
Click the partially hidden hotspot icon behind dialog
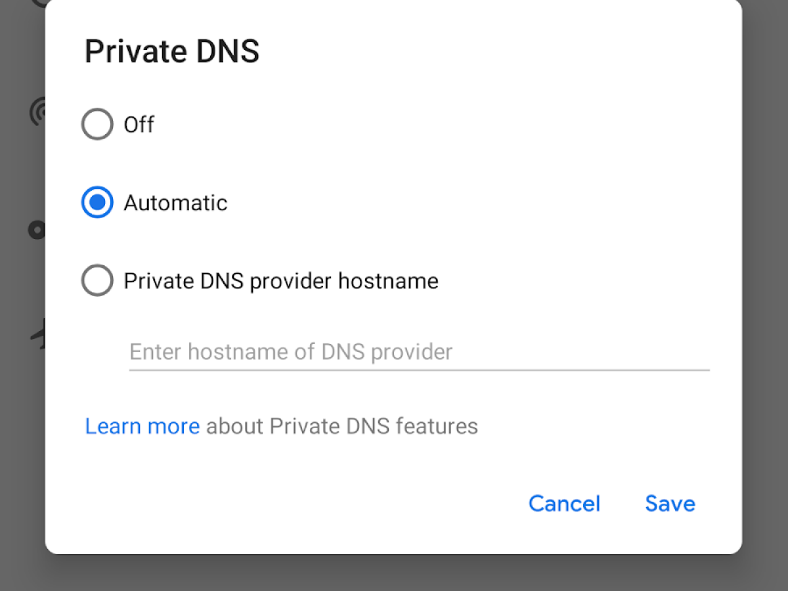[x=37, y=112]
